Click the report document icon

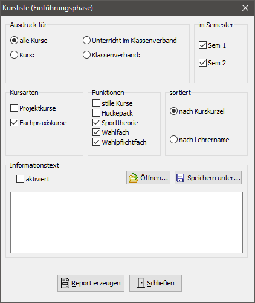tap(65, 283)
